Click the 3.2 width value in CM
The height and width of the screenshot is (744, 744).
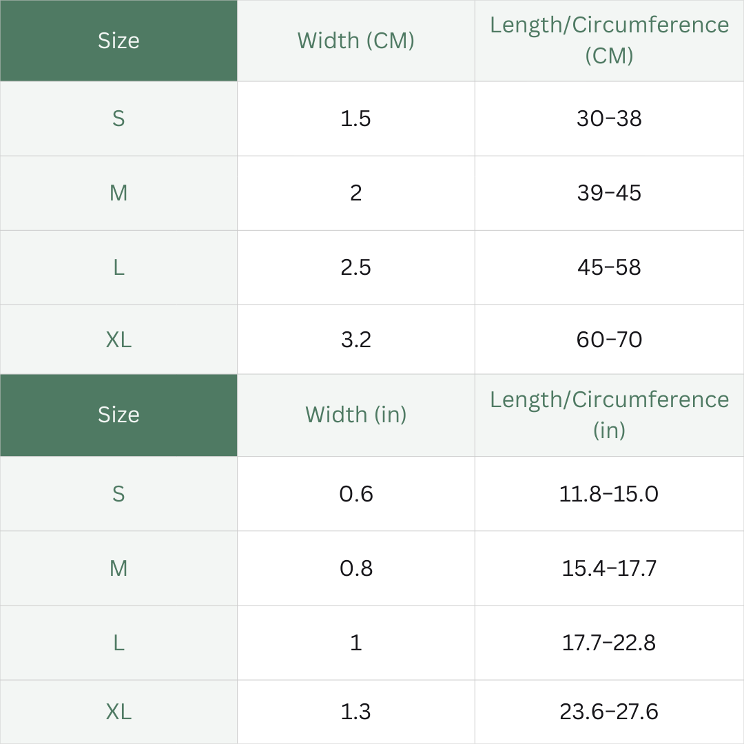pos(356,340)
